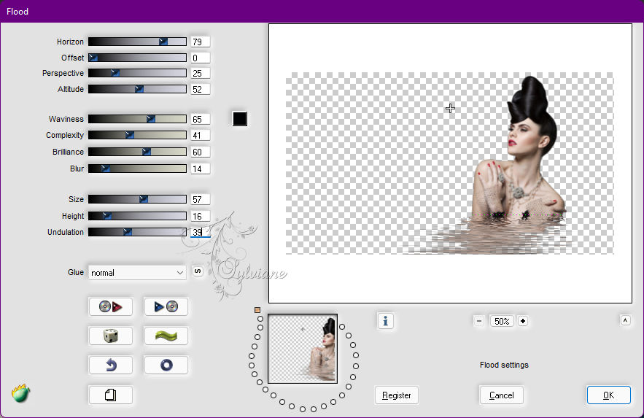This screenshot has width=644, height=418.
Task: Click the Flood settings label text
Action: coord(504,365)
